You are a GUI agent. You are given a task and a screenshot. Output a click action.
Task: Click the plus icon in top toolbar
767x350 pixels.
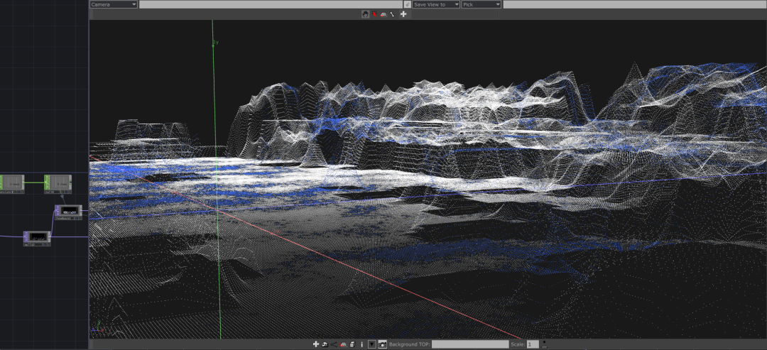tap(403, 15)
